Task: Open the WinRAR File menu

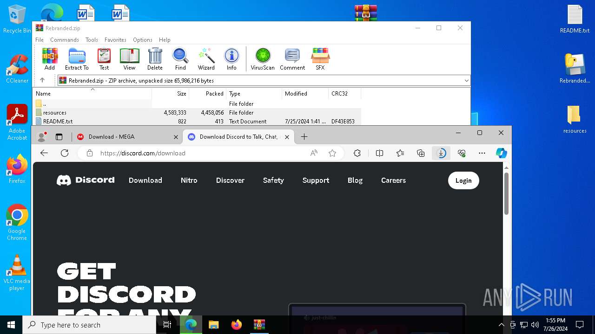Action: pos(40,40)
